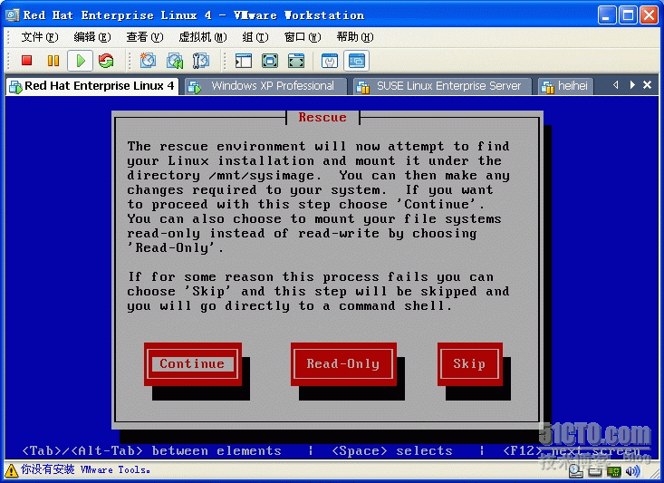The height and width of the screenshot is (483, 664).
Task: Open the Snapshot Manager wrench-clock icon
Action: [x=201, y=61]
